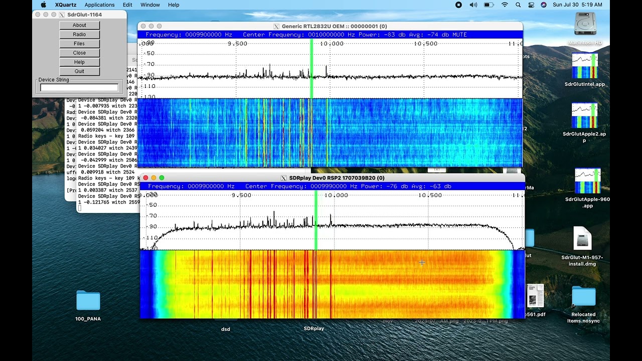Open the Help menu in menu bar
Screen dimensions: 642x361
(x=174, y=5)
